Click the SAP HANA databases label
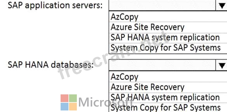The width and height of the screenshot is (227, 112). coord(51,65)
